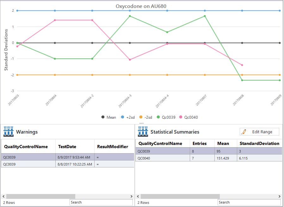The height and width of the screenshot is (207, 284).
Task: Click the splitter grip below the chart
Action: point(141,123)
